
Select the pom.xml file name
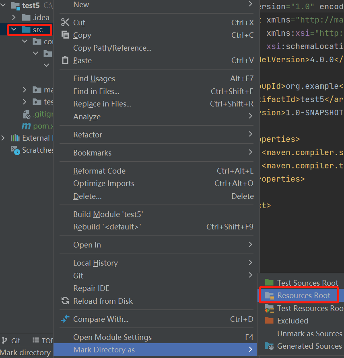43,126
